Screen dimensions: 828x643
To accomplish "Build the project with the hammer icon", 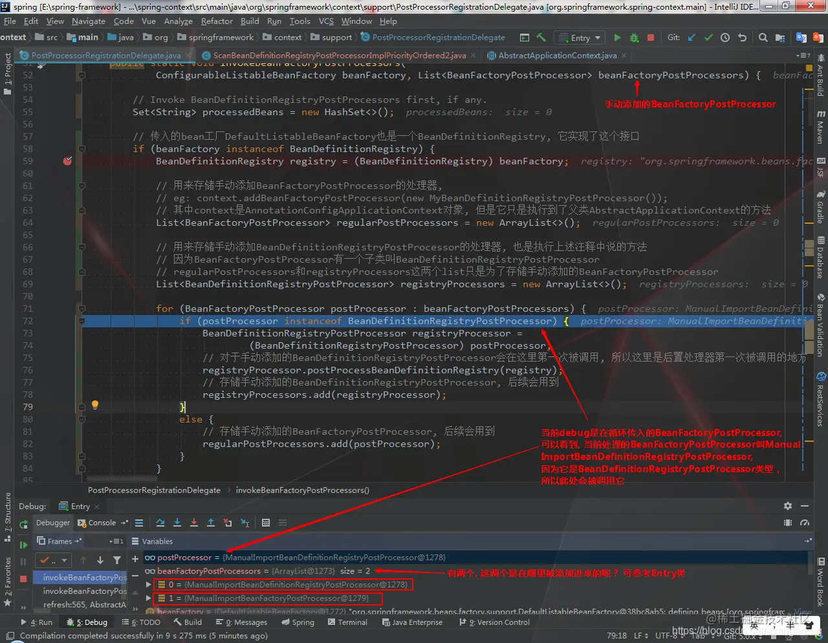I will [x=541, y=38].
